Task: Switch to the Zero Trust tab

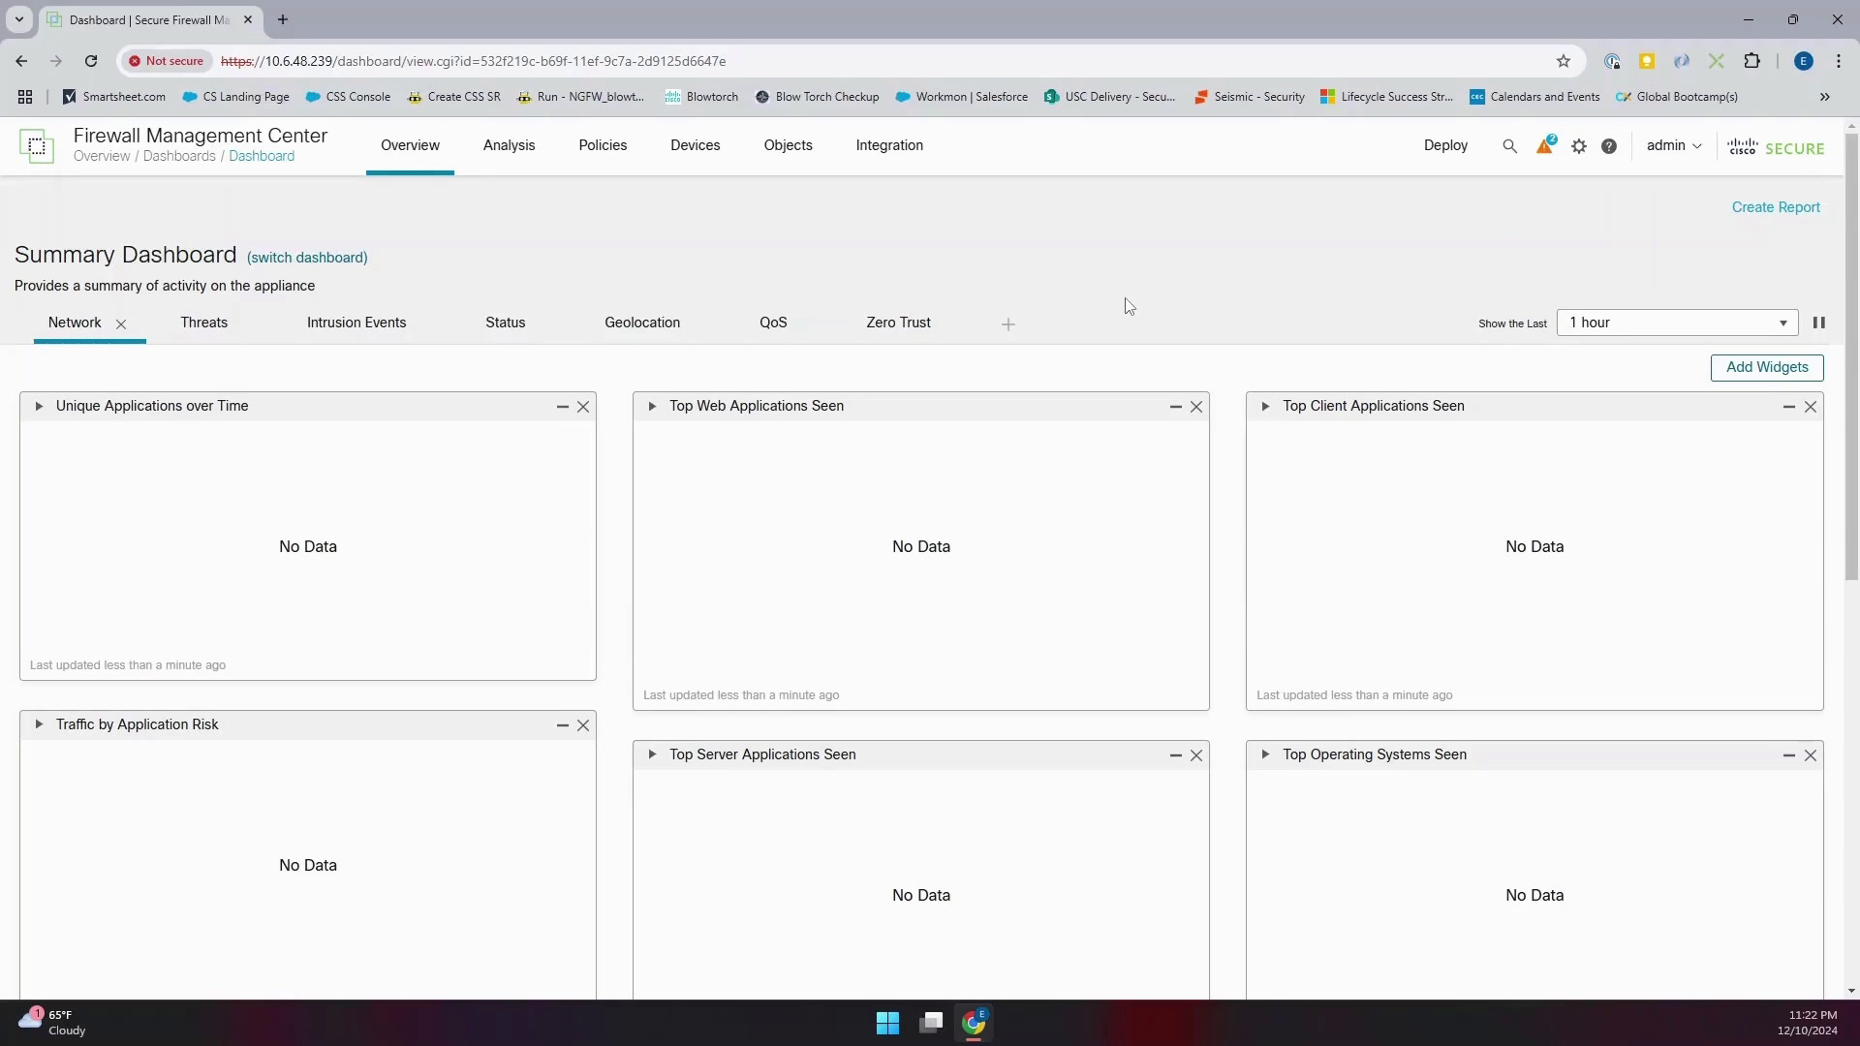Action: point(898,323)
